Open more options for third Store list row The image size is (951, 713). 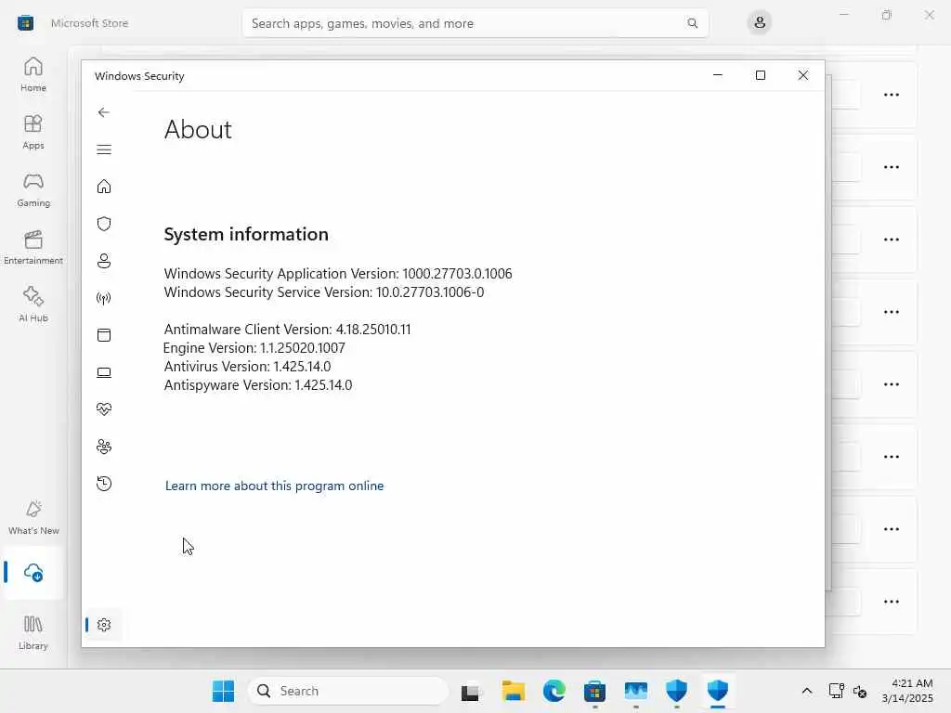891,240
